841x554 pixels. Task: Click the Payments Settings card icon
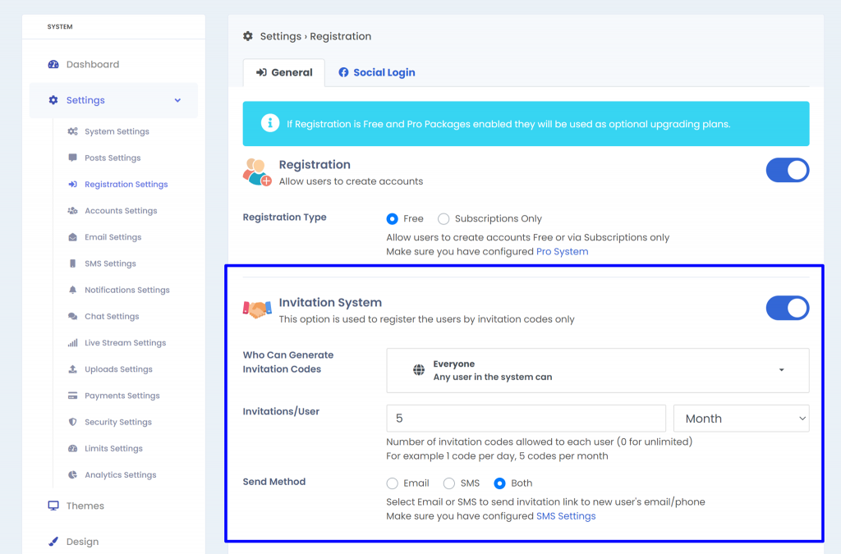[x=72, y=396]
